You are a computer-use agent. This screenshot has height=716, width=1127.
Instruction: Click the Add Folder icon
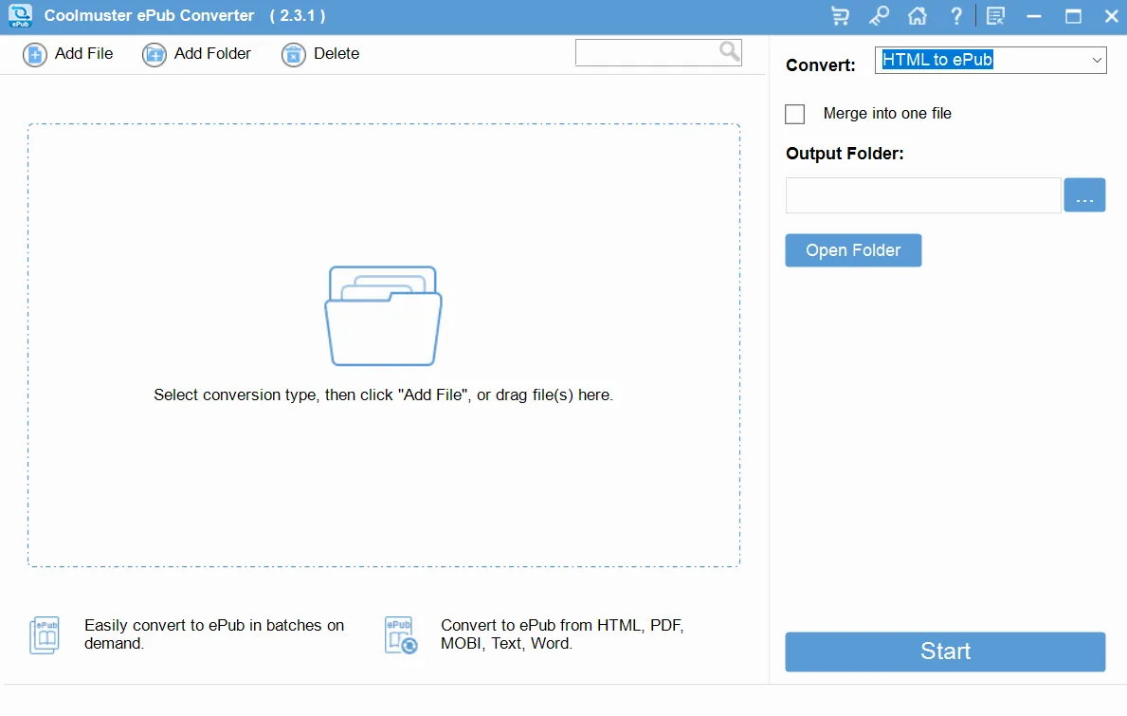coord(154,55)
